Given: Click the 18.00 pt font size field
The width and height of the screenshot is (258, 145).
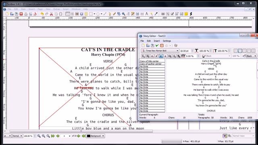Looking at the screenshot, I should (185, 51).
